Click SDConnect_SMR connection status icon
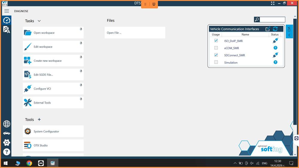Screen dimensions: 299x168 click(275, 55)
